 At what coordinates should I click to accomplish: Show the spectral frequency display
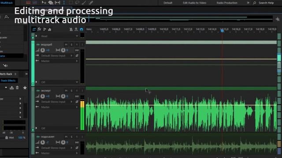[28, 3]
